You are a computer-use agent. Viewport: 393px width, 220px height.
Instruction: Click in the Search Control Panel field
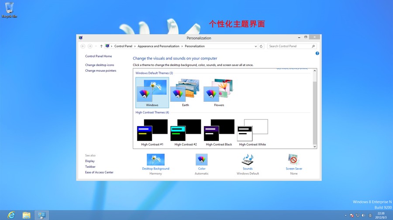pyautogui.click(x=289, y=46)
